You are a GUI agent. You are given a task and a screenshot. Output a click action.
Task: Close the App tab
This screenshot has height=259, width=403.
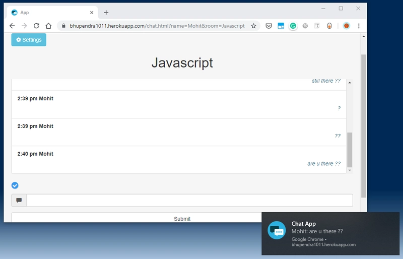point(92,13)
